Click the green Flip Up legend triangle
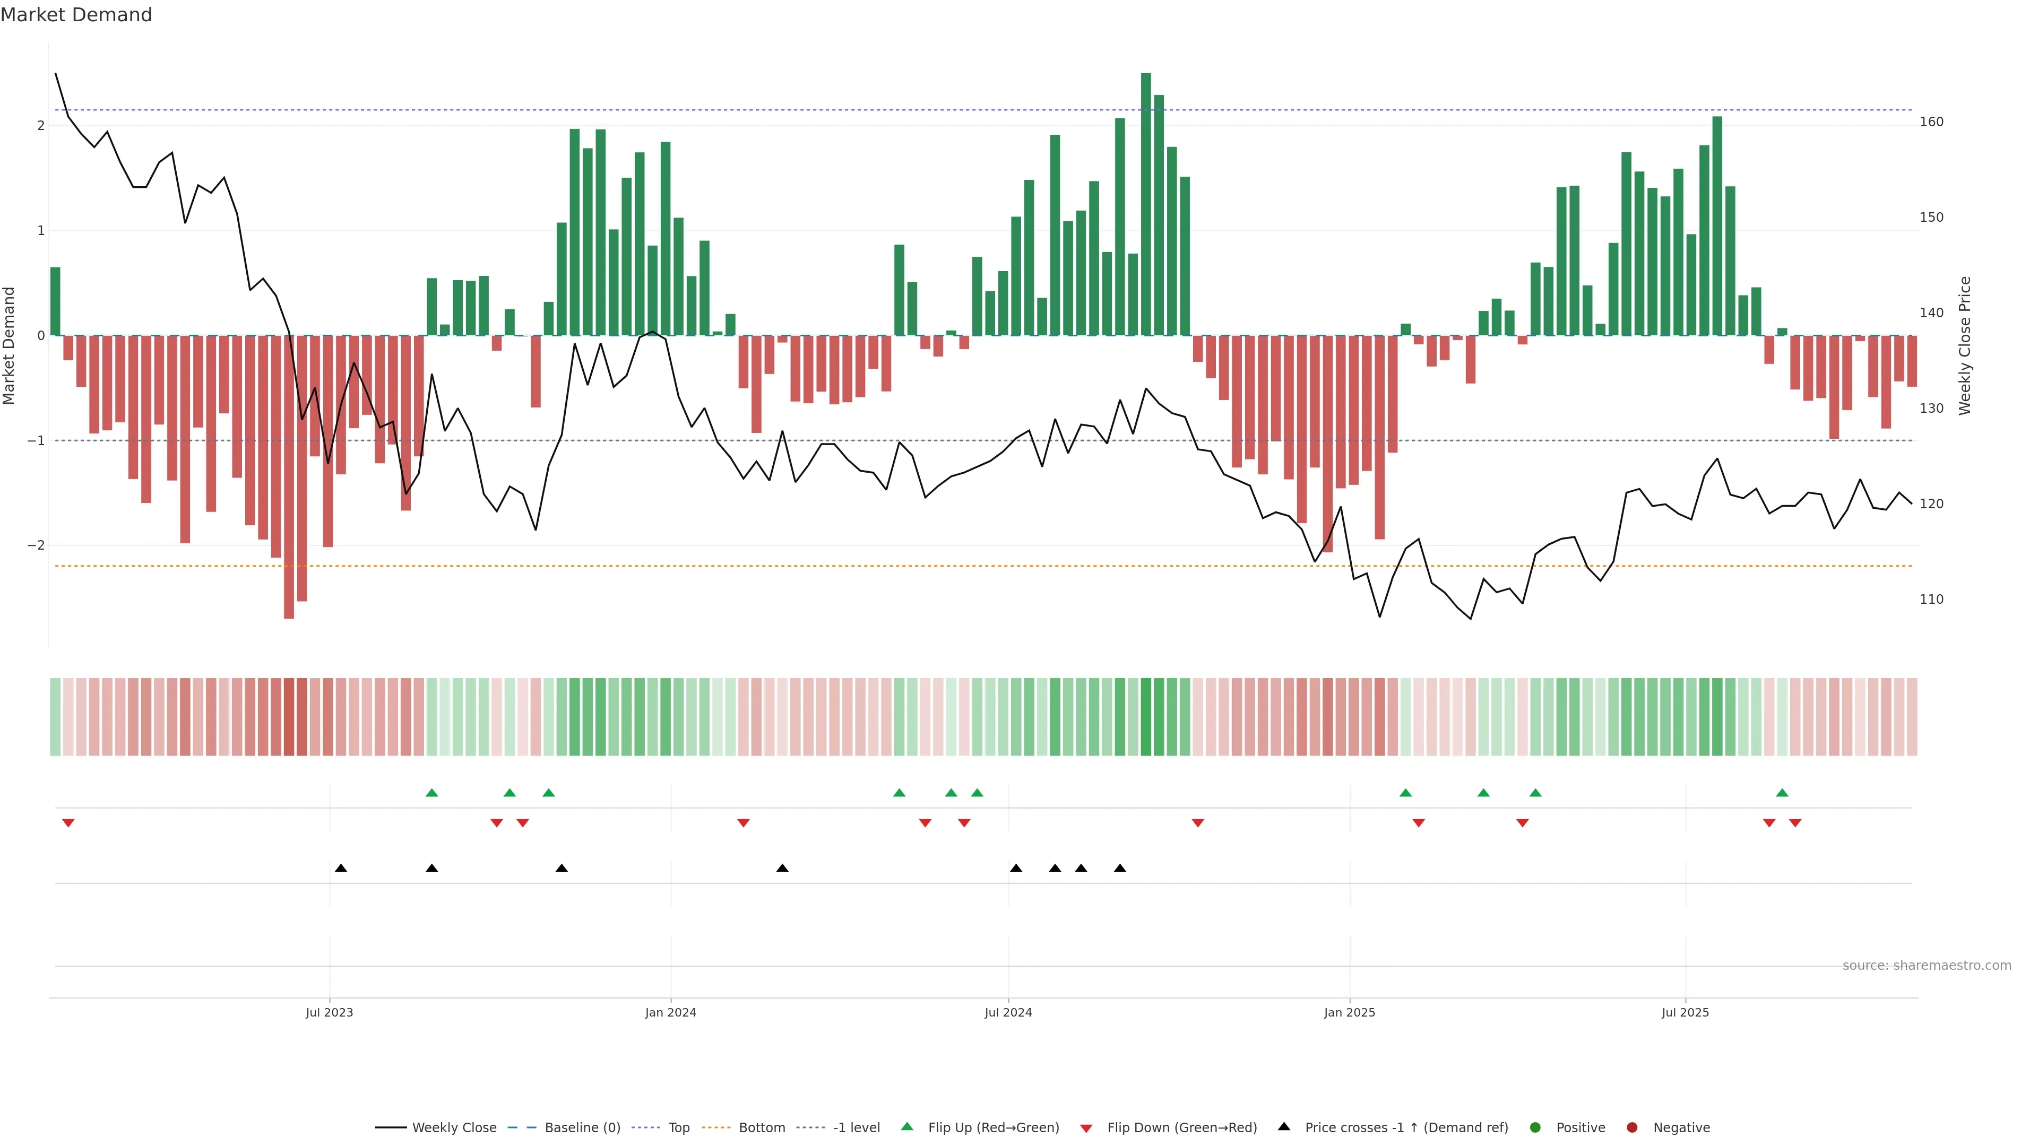This screenshot has width=2038, height=1146. [906, 1126]
